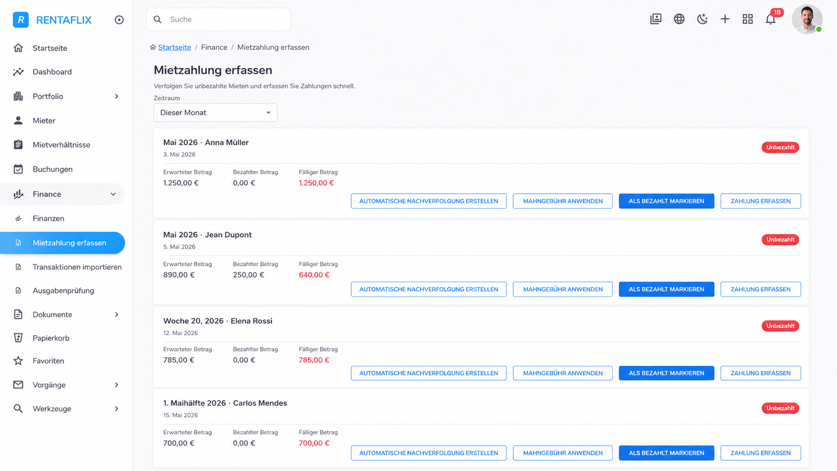
Task: Expand the Portfolio submenu chevron
Action: point(117,96)
